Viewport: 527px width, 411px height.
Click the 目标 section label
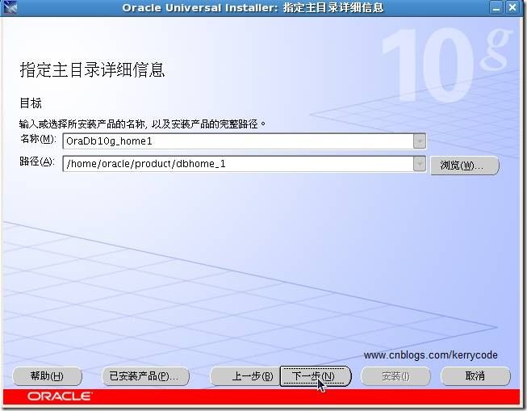[x=31, y=103]
